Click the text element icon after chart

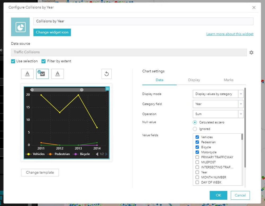(58, 74)
